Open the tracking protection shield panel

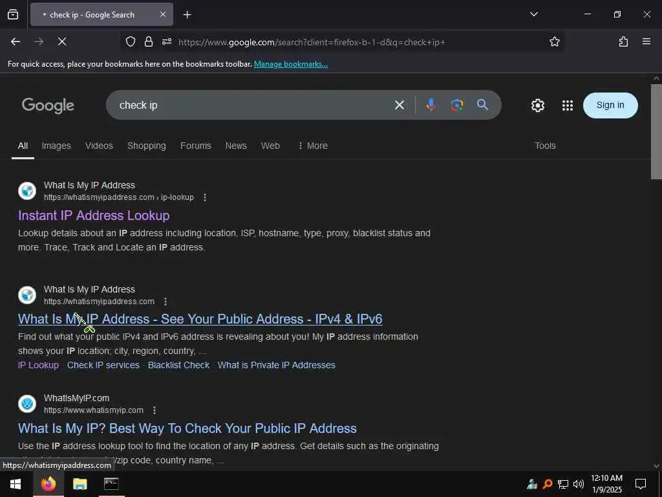(x=131, y=41)
